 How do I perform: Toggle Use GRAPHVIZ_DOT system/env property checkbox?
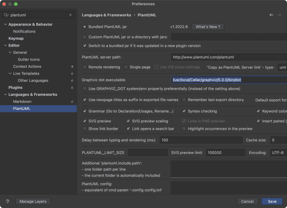[85, 89]
